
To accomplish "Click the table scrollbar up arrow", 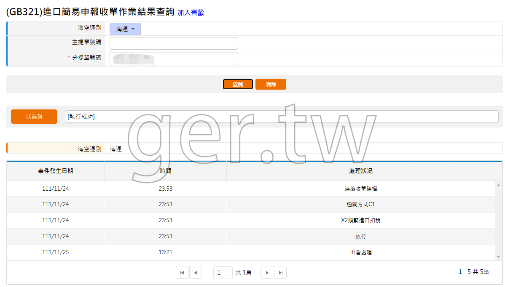I will point(499,185).
